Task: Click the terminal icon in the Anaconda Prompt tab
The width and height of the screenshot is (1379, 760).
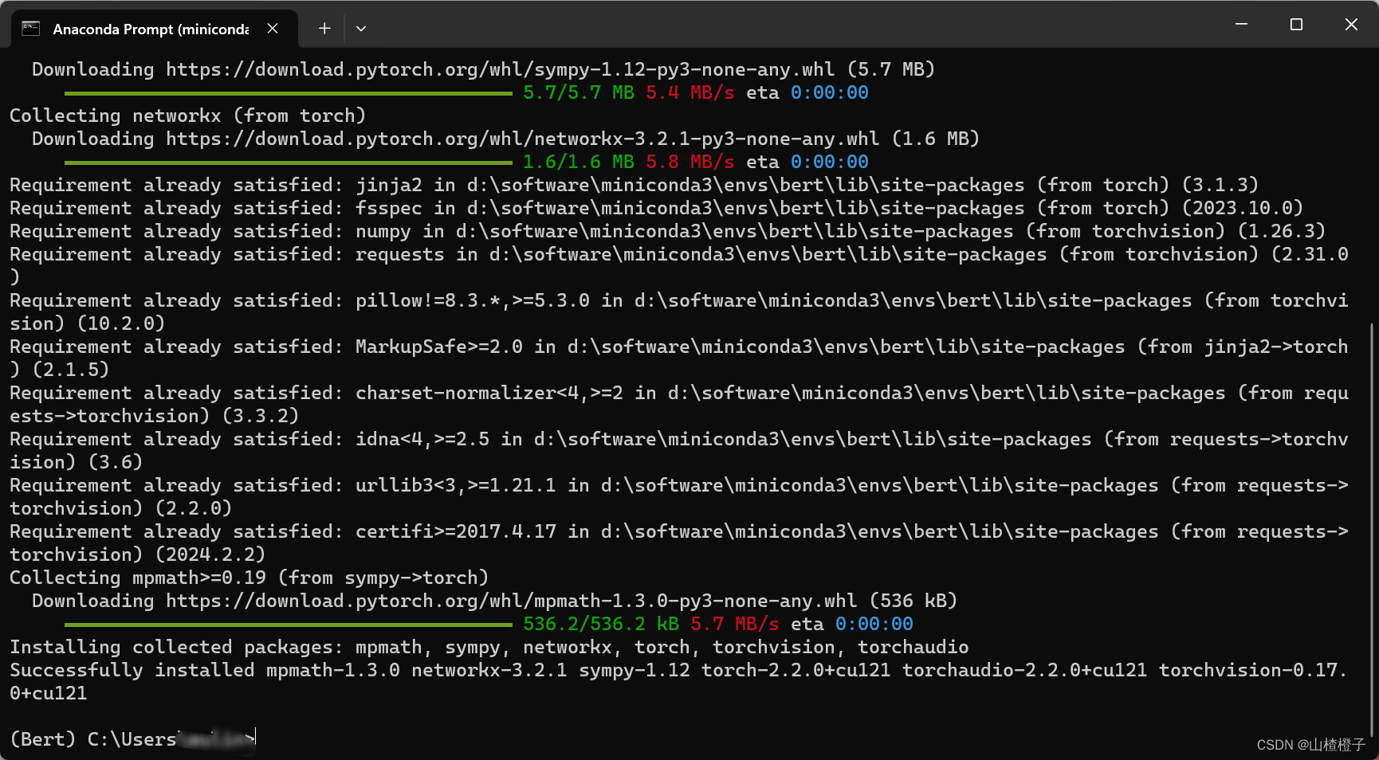Action: [30, 29]
